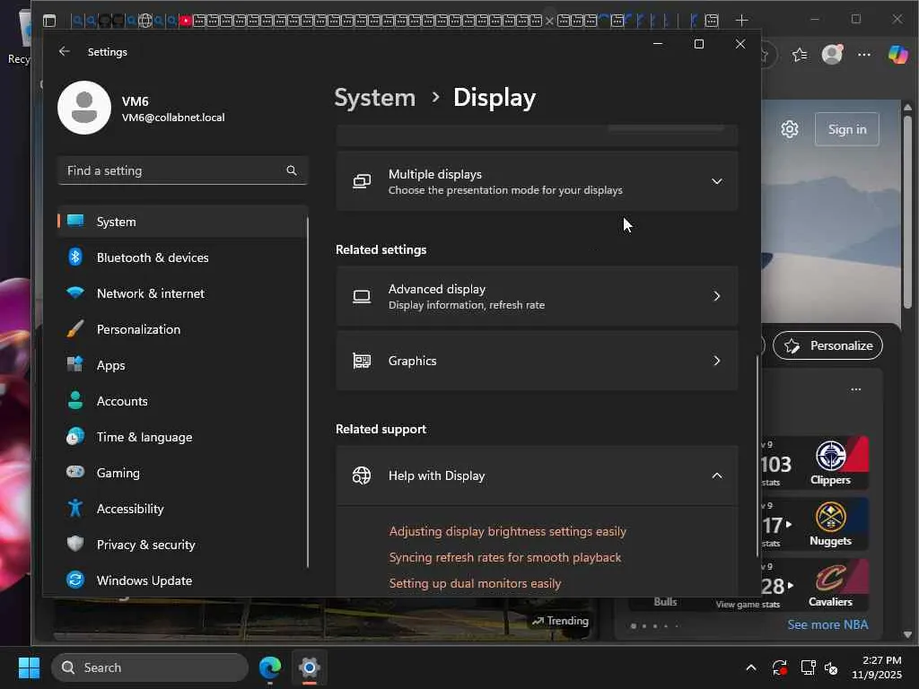Select the Personalization paintbrush icon
919x689 pixels.
click(76, 329)
